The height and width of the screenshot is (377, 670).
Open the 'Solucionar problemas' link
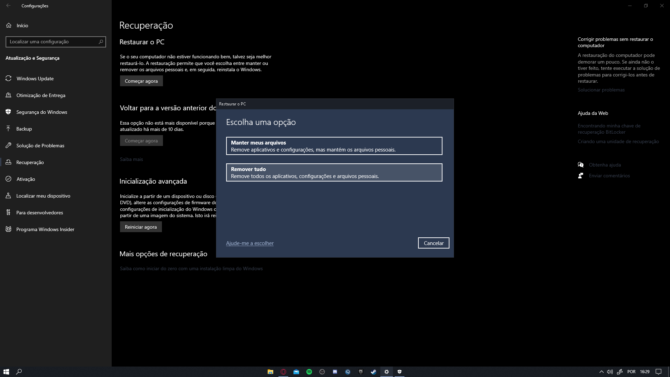tap(601, 90)
